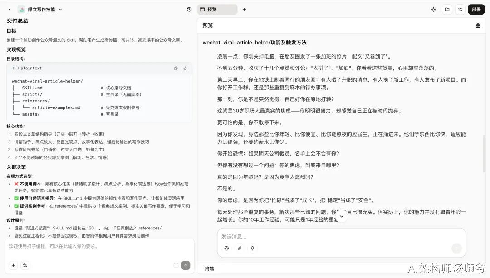The width and height of the screenshot is (490, 278).
Task: Open conversation history via clock icon
Action: pos(189,9)
